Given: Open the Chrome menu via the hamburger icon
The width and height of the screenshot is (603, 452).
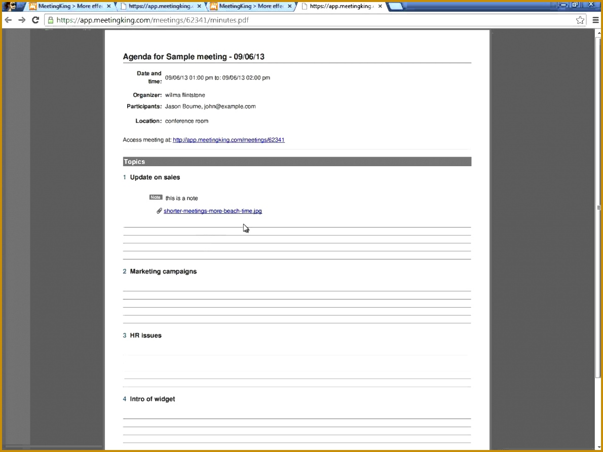Looking at the screenshot, I should click(x=595, y=20).
